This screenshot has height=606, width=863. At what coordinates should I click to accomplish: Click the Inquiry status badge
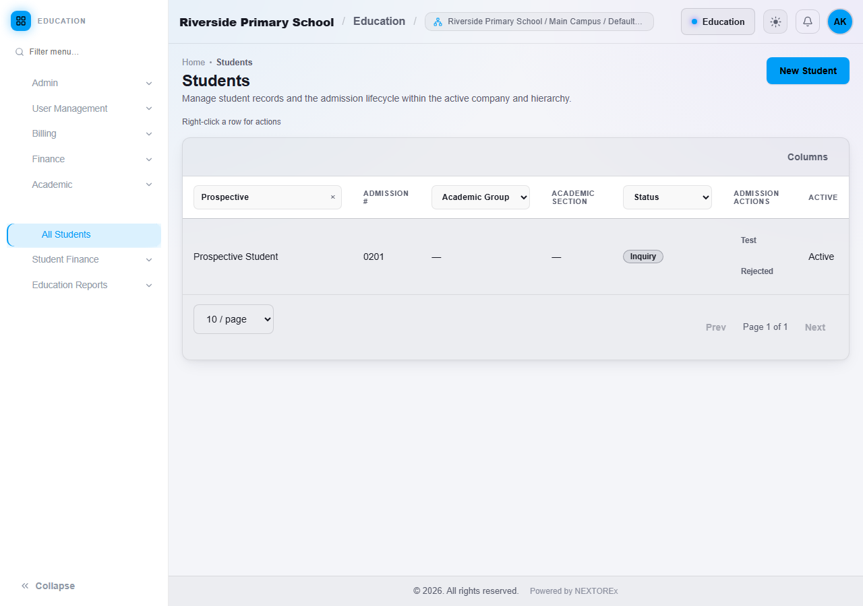(x=643, y=257)
